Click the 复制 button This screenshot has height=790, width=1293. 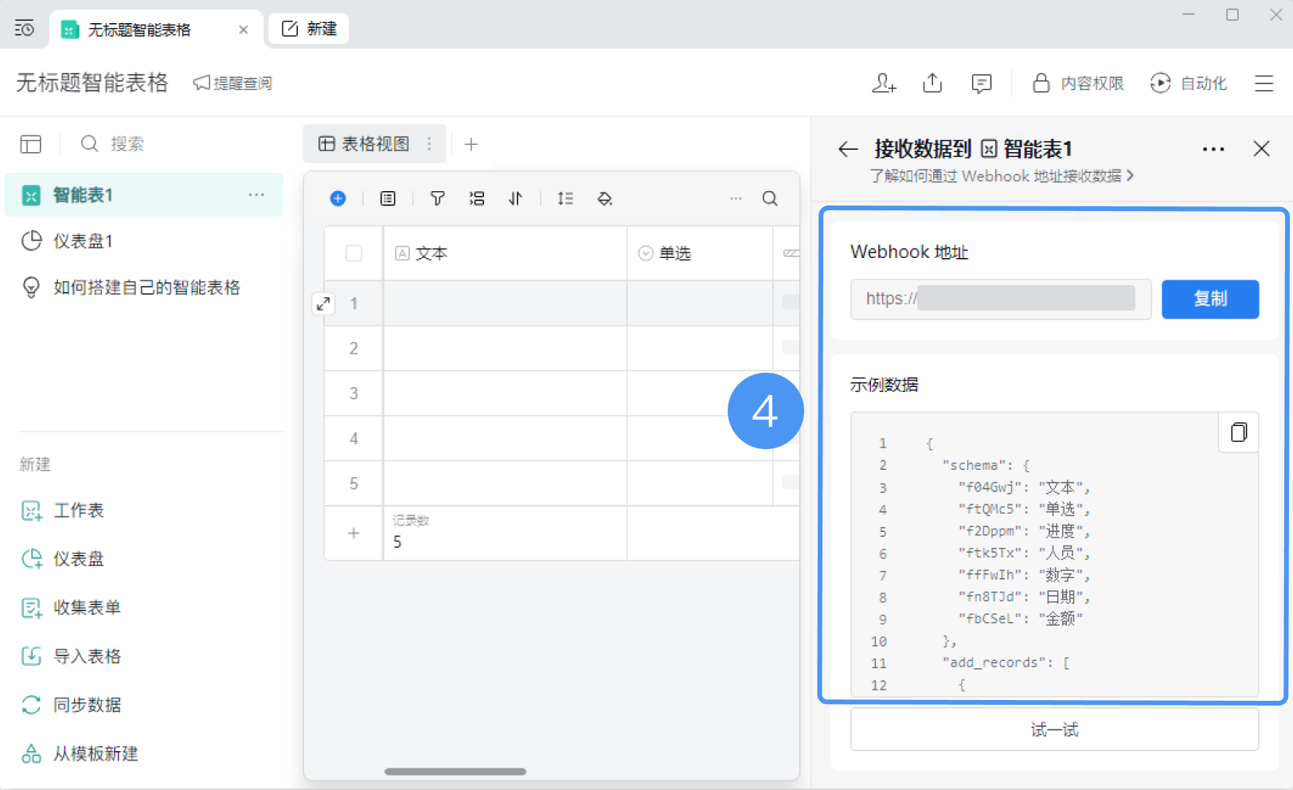pyautogui.click(x=1210, y=299)
